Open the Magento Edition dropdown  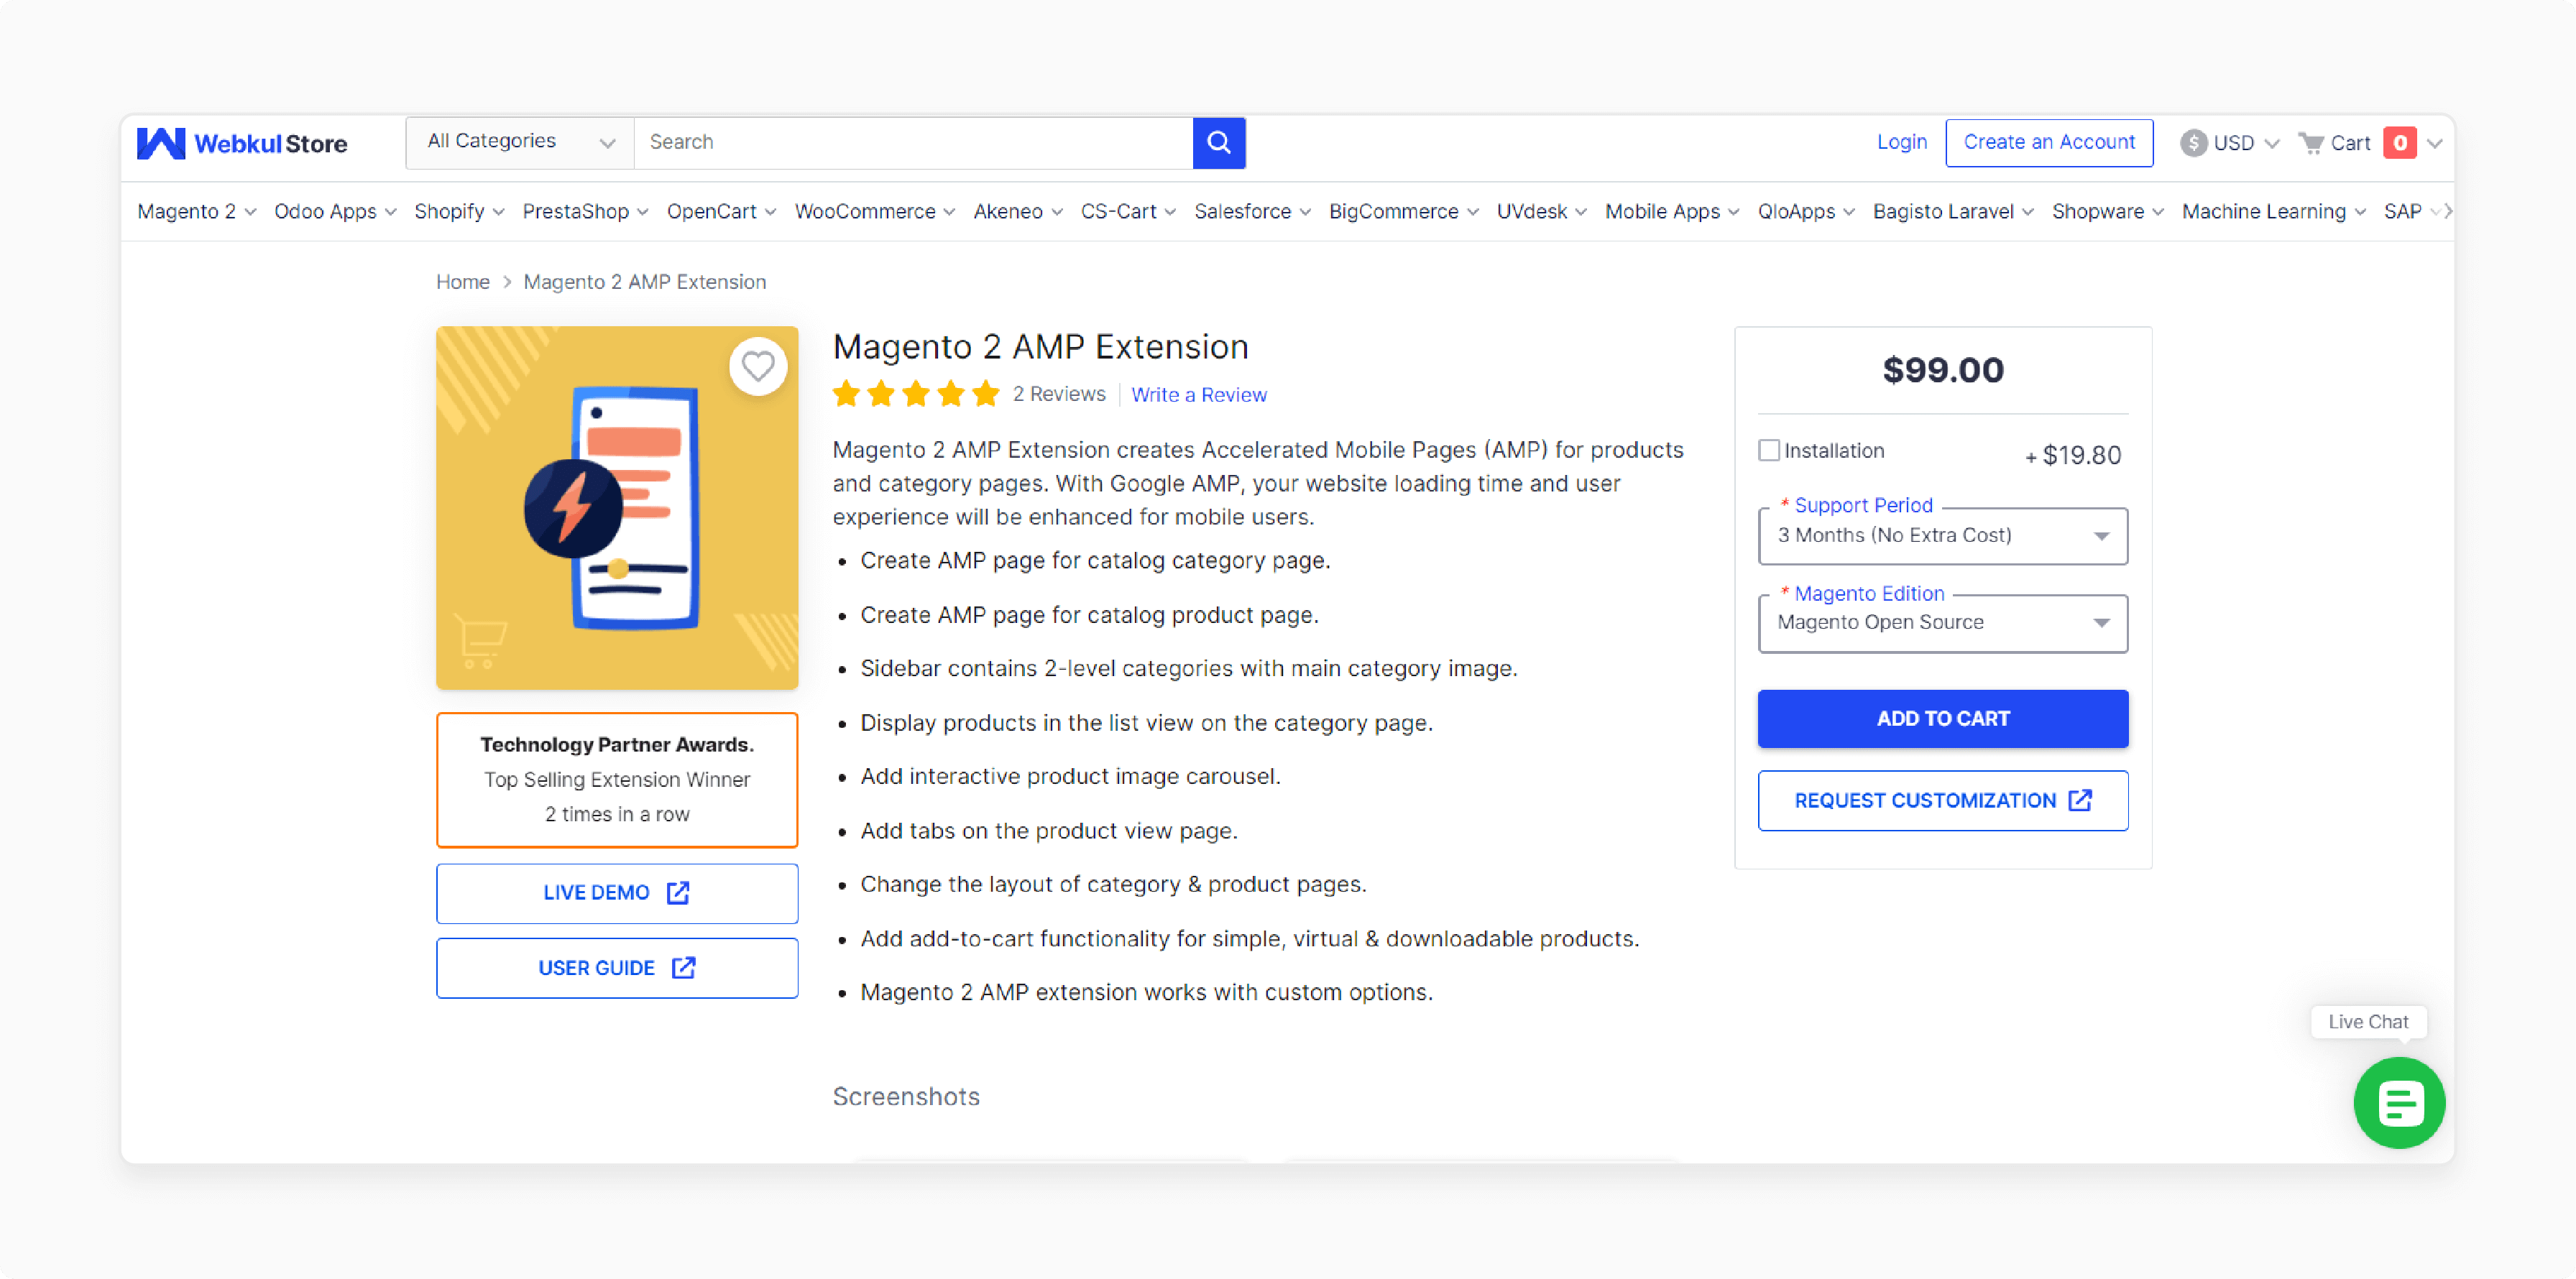1942,623
